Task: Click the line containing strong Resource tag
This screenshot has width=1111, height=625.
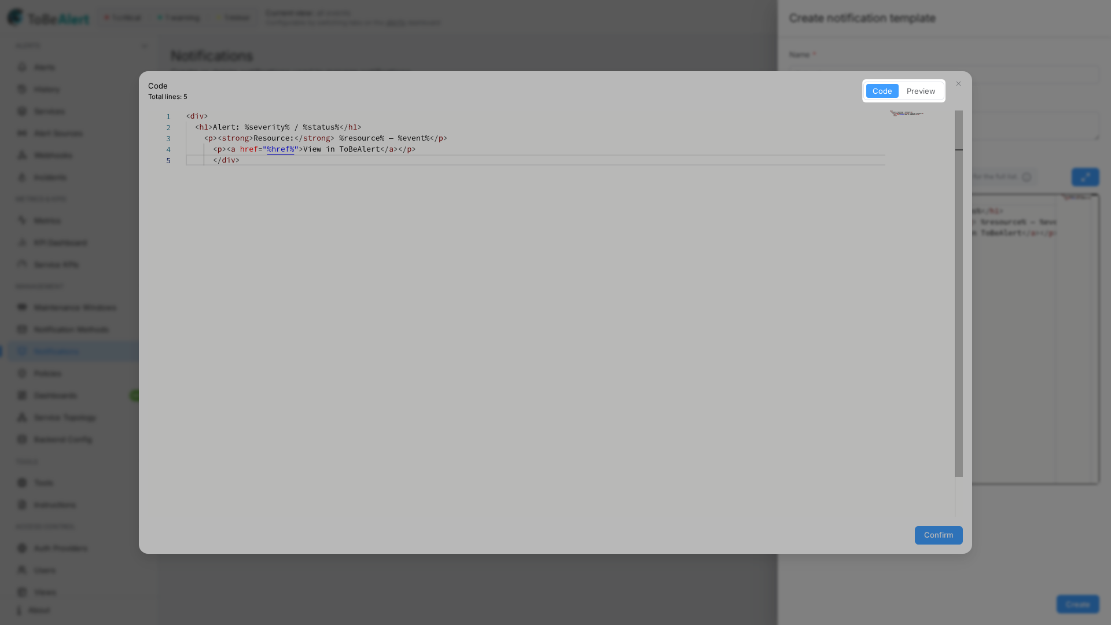Action: point(326,138)
